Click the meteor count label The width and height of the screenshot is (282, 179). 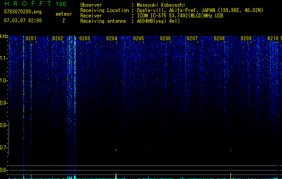64,14
